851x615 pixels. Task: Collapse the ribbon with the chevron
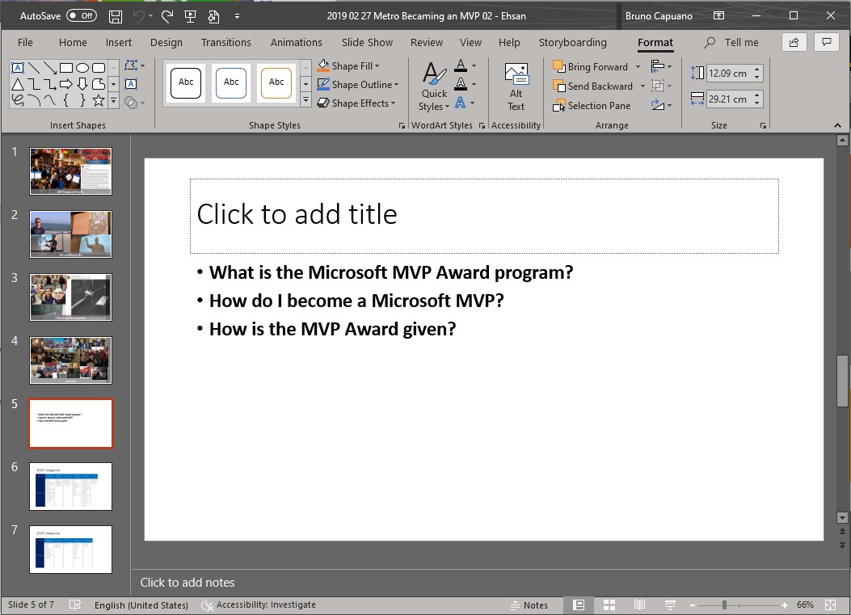(836, 125)
